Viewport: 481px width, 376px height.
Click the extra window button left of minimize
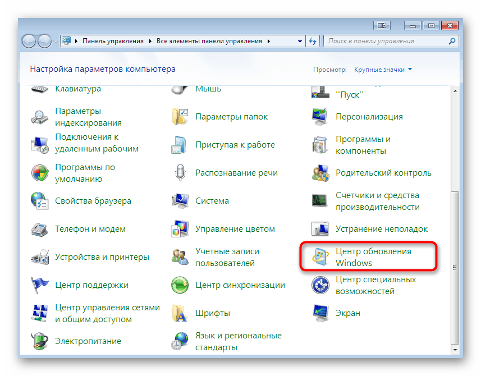(382, 25)
